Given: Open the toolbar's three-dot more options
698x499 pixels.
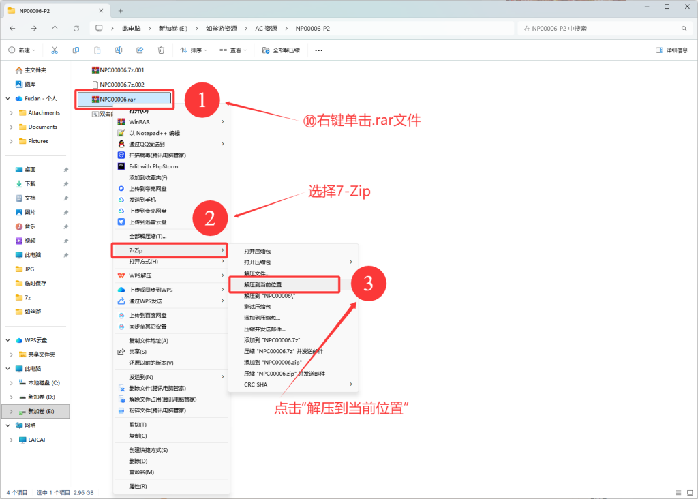Looking at the screenshot, I should (318, 50).
